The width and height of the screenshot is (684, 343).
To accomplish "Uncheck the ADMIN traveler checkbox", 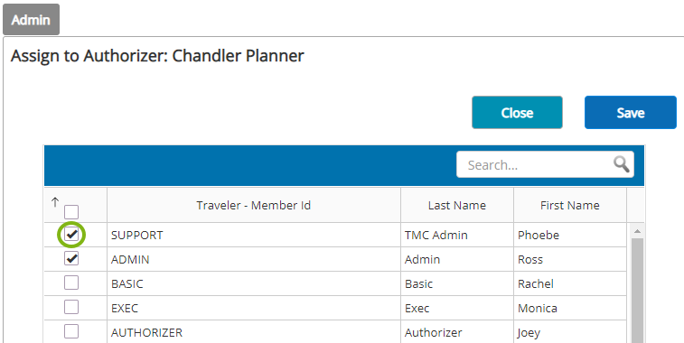I will pyautogui.click(x=71, y=258).
